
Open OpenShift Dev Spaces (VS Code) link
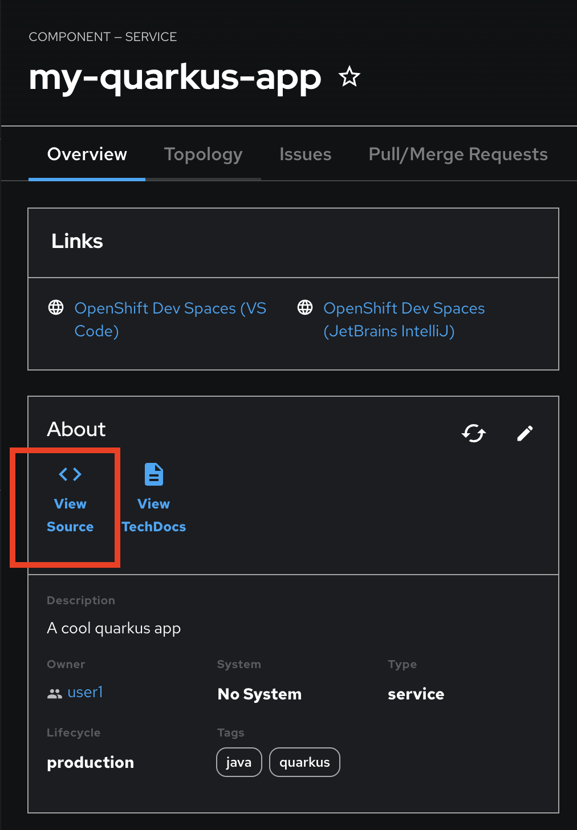[170, 319]
